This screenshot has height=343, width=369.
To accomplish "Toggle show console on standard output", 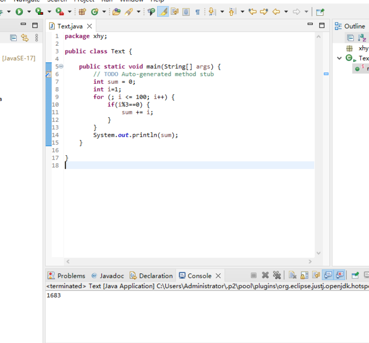I will click(328, 275).
